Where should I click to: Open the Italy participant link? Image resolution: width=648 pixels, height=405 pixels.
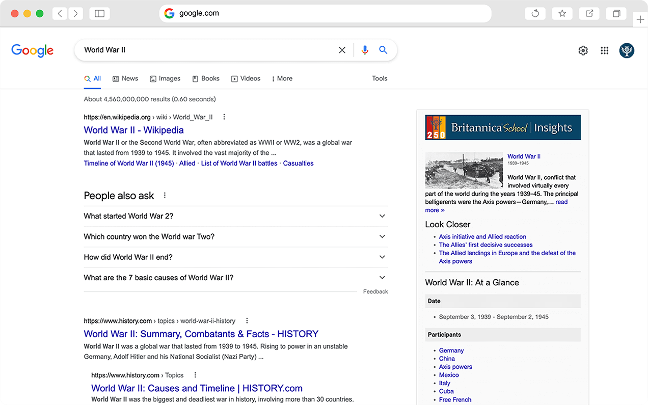click(445, 383)
